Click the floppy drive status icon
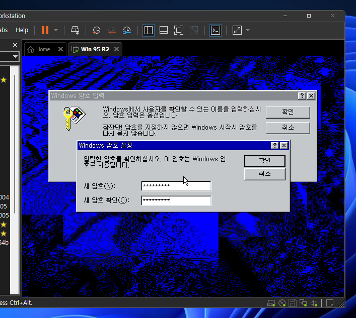356x318 pixels. click(293, 303)
